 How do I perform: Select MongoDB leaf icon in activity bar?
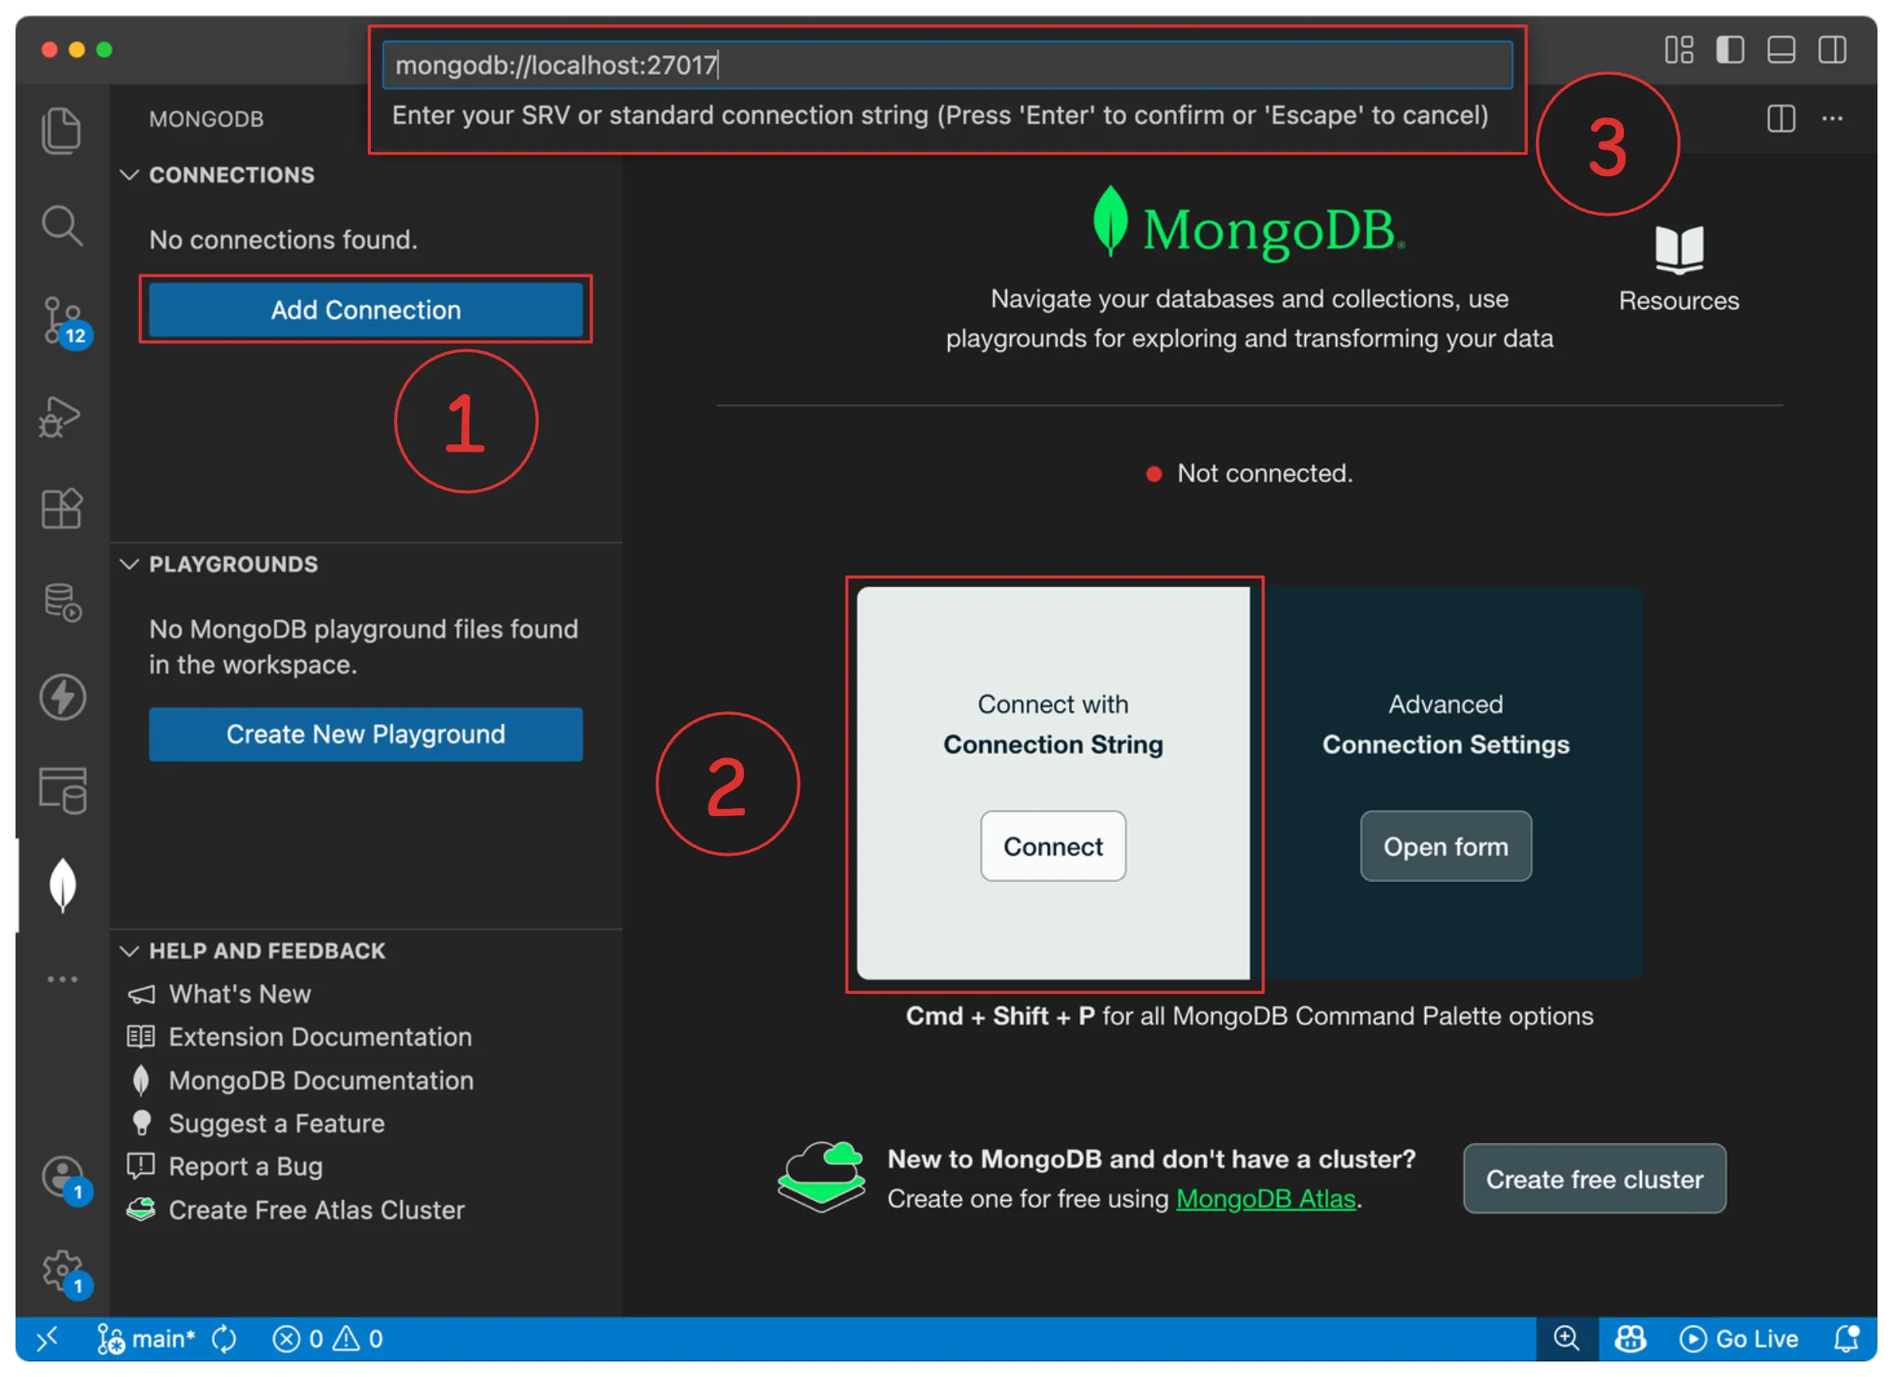[x=63, y=885]
